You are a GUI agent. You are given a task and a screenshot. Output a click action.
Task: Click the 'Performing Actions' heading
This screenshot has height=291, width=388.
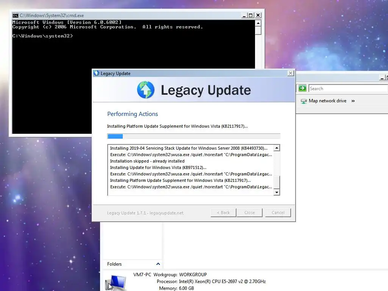(x=132, y=114)
